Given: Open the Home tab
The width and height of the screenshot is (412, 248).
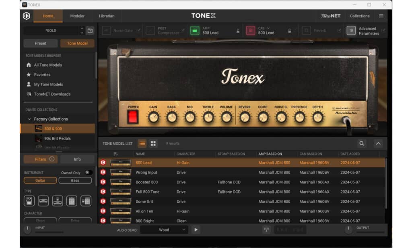Looking at the screenshot, I should 48,16.
